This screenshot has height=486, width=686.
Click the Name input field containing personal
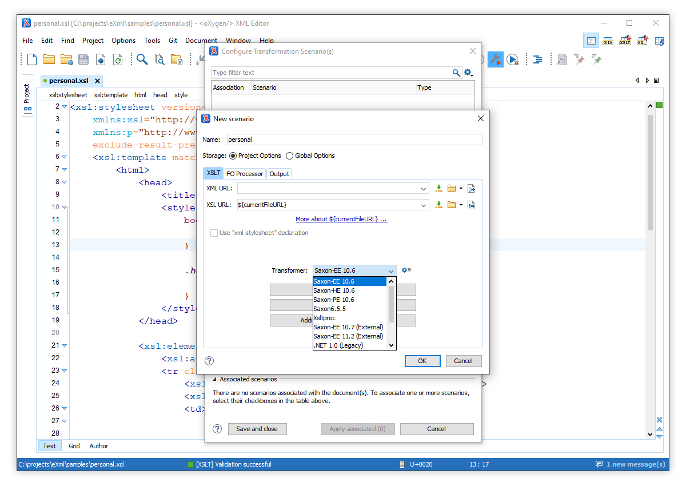[354, 140]
